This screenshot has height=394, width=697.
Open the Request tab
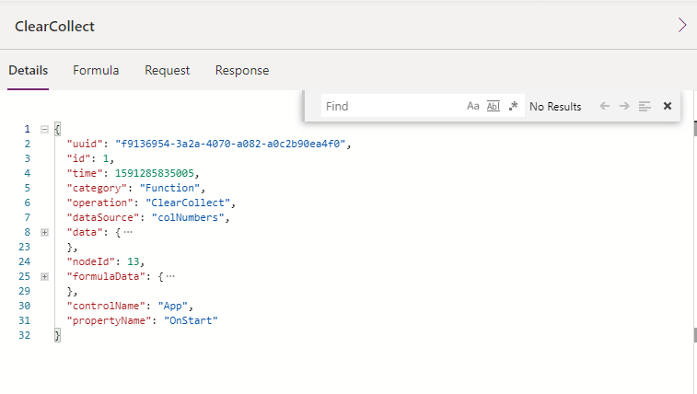tap(168, 70)
